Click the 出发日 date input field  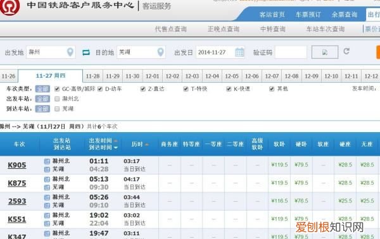220,52
